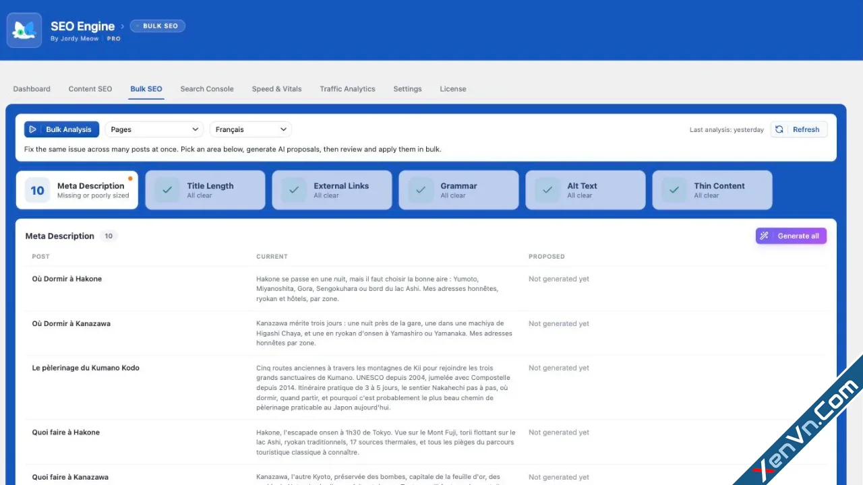Open the Pages post type dropdown
This screenshot has height=485, width=863.
coord(154,129)
